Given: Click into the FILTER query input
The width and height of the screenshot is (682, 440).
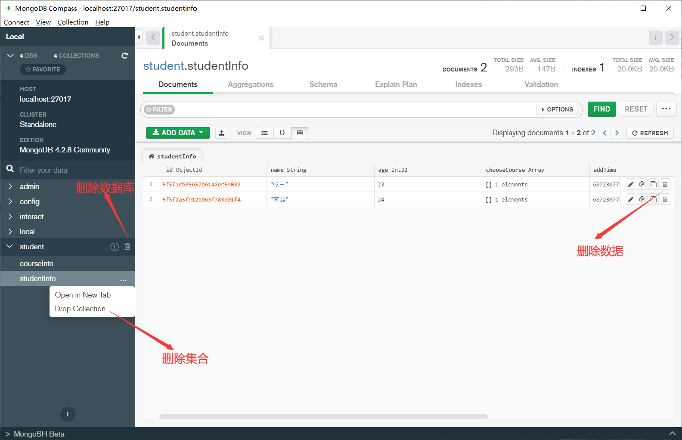Looking at the screenshot, I should click(355, 109).
